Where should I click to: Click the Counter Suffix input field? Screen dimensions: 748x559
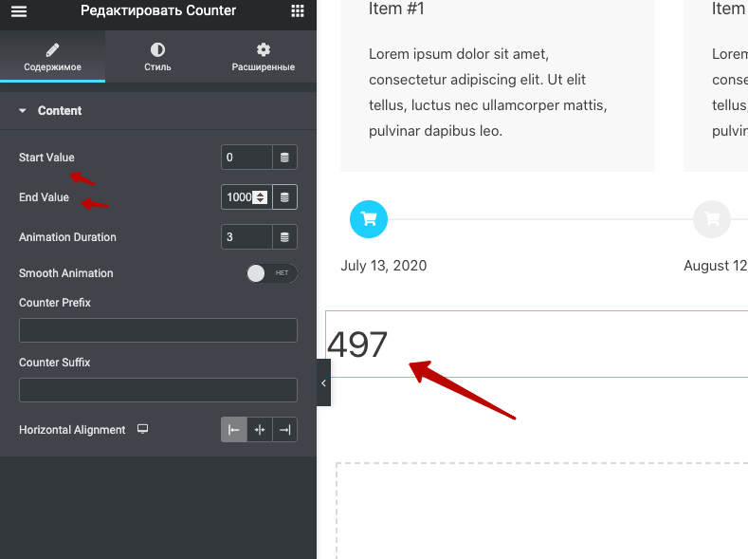(157, 390)
